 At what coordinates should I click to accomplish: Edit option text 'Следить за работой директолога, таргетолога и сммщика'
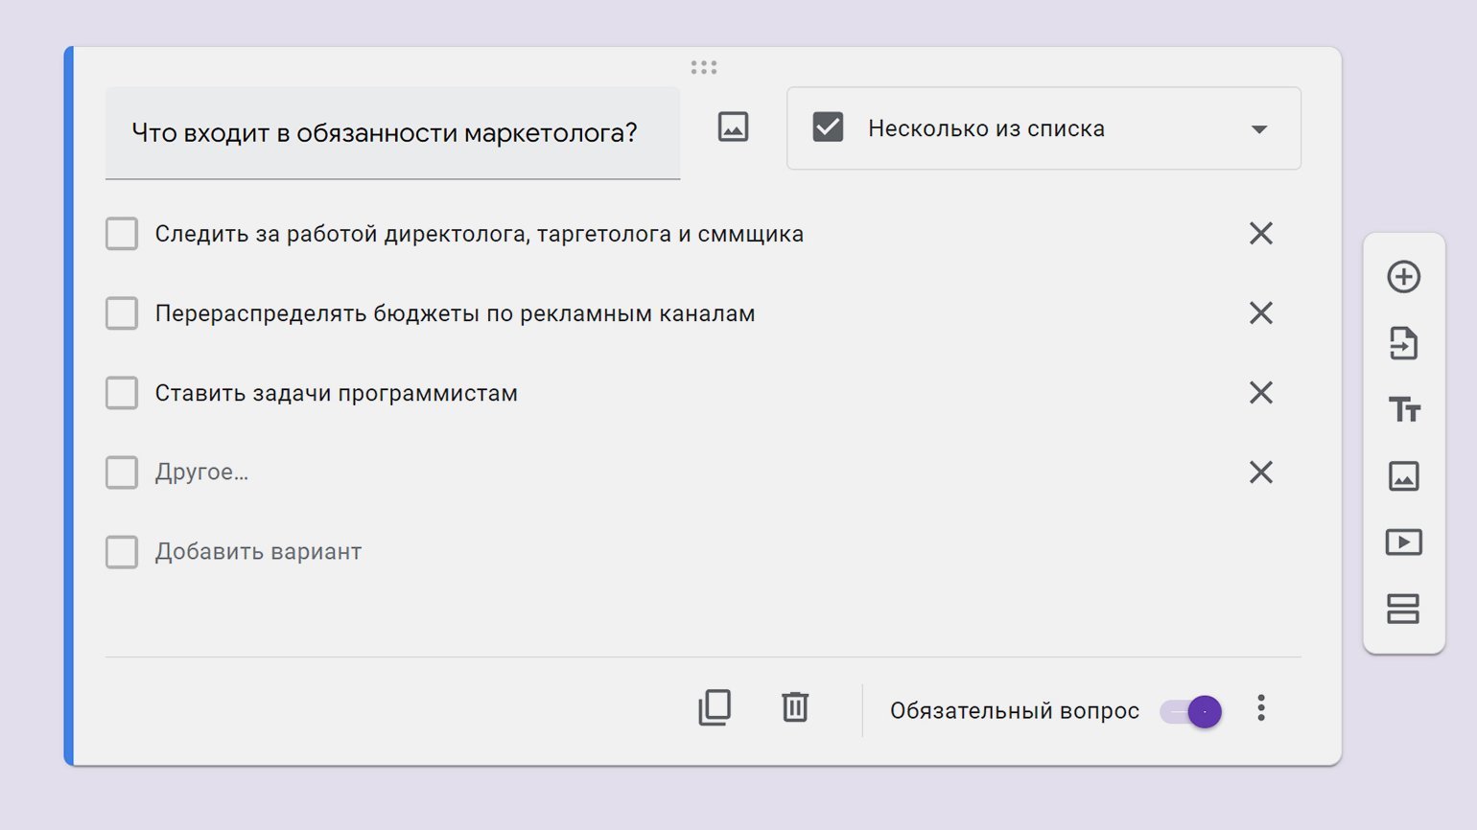[x=480, y=234]
